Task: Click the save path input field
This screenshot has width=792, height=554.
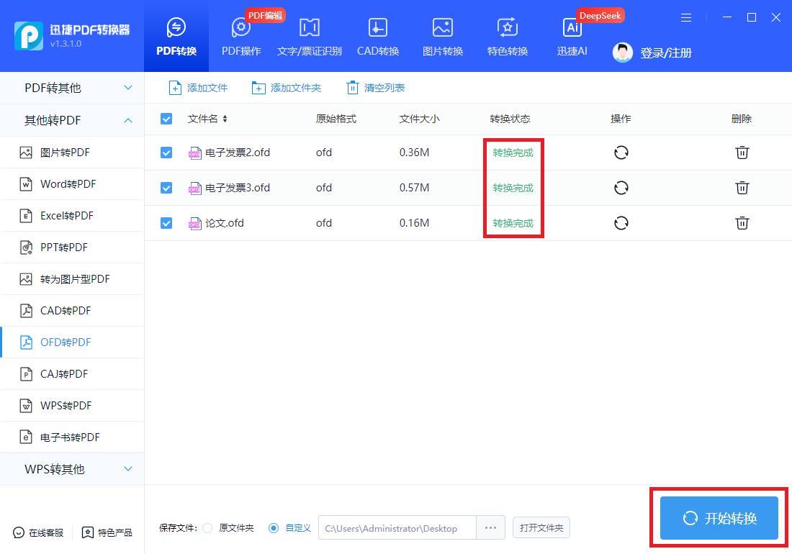Action: click(x=396, y=527)
